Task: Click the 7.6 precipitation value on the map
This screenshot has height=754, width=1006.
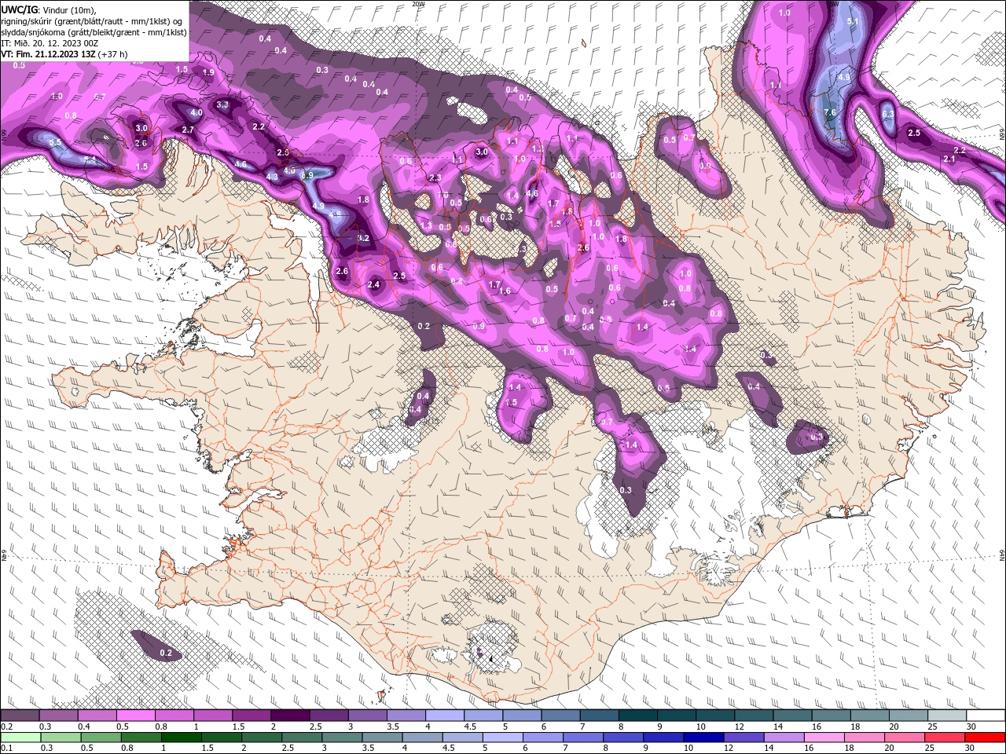Action: pyautogui.click(x=830, y=113)
